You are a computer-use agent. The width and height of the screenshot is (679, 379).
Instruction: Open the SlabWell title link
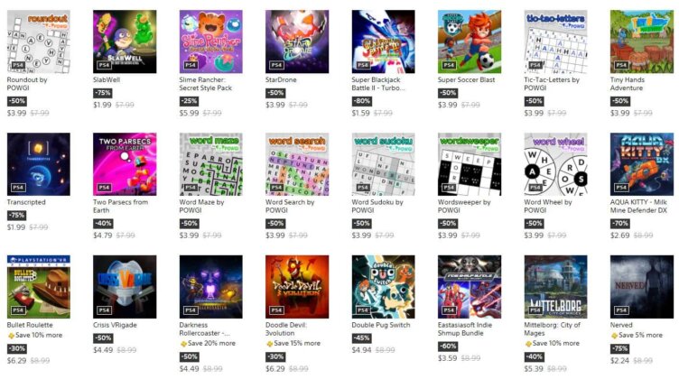point(107,79)
